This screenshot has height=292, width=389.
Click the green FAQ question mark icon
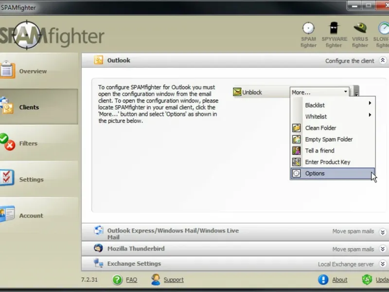click(117, 280)
